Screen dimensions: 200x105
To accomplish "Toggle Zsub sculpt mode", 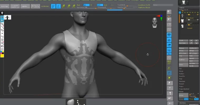I will pyautogui.click(x=106, y=5).
